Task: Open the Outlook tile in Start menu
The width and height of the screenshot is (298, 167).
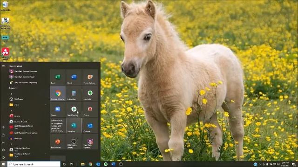Action: (x=90, y=126)
